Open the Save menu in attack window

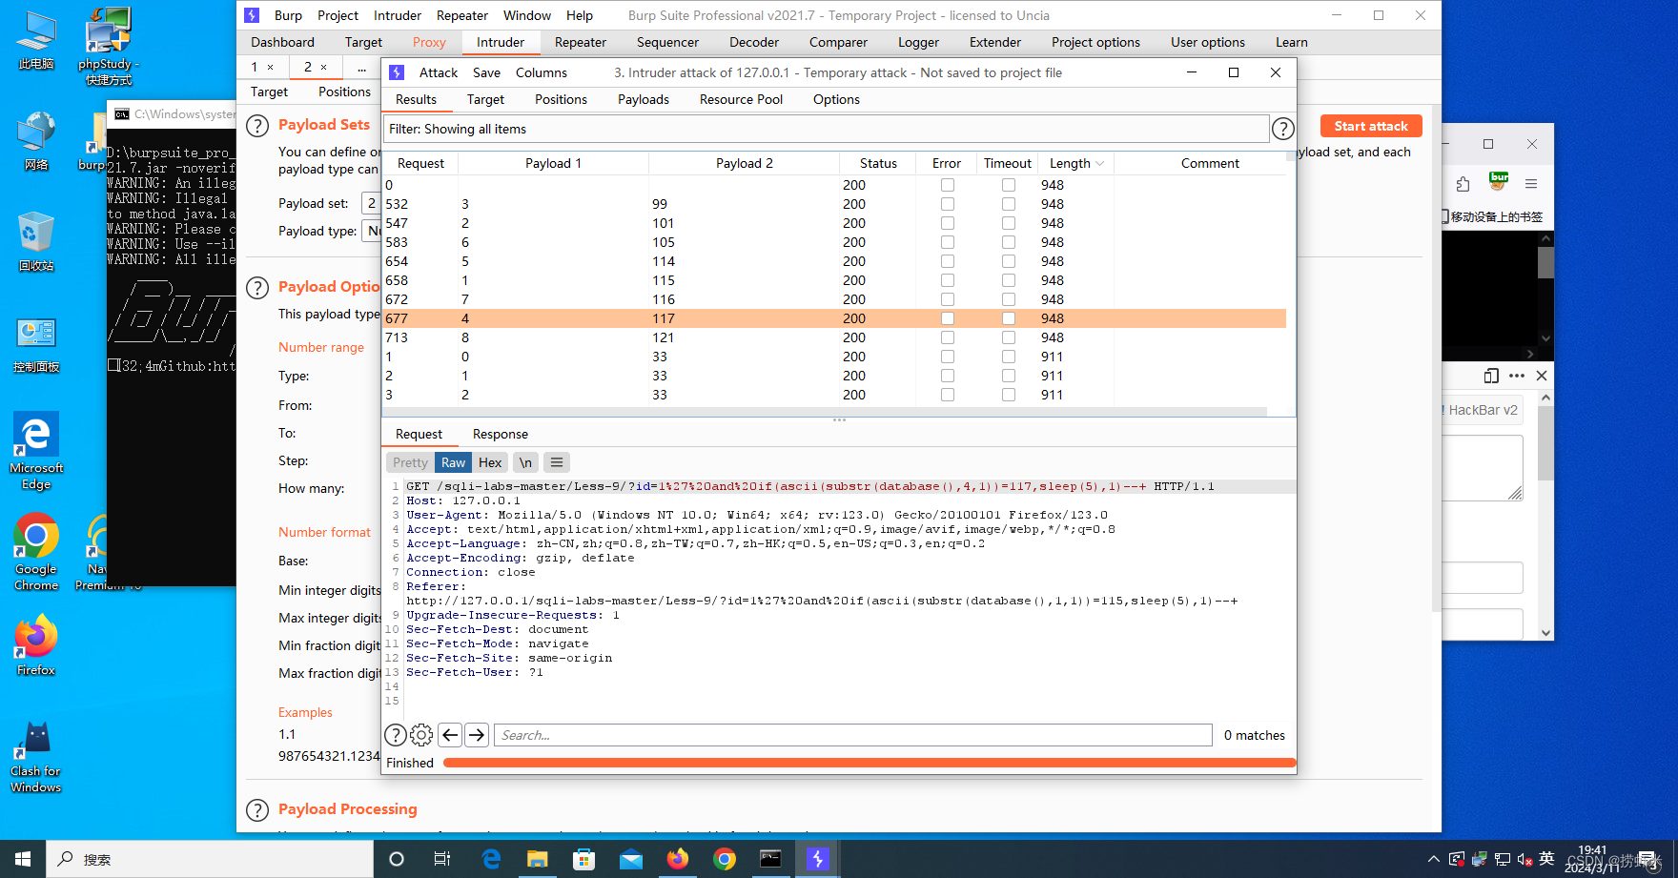(x=486, y=72)
